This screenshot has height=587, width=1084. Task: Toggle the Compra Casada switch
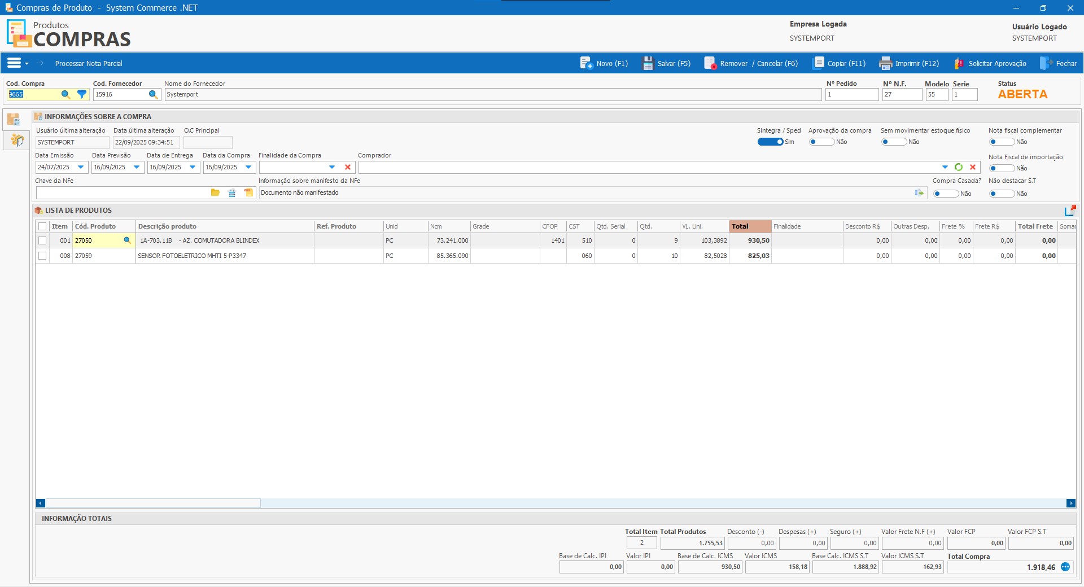click(946, 194)
